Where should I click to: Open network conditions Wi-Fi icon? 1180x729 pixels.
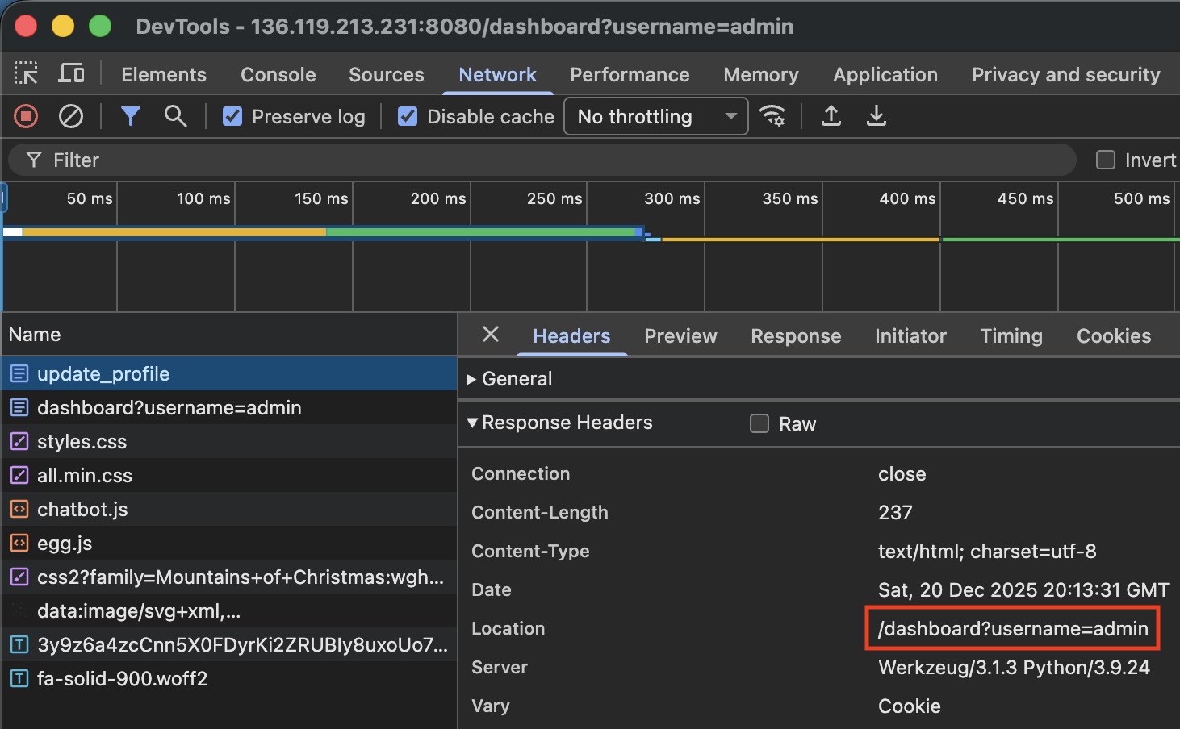click(772, 117)
